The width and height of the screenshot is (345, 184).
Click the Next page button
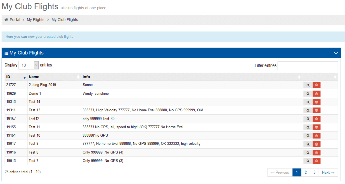[328, 172]
